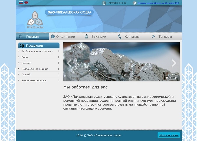Open the Сода product link
The width and height of the screenshot is (197, 141).
click(x=25, y=57)
